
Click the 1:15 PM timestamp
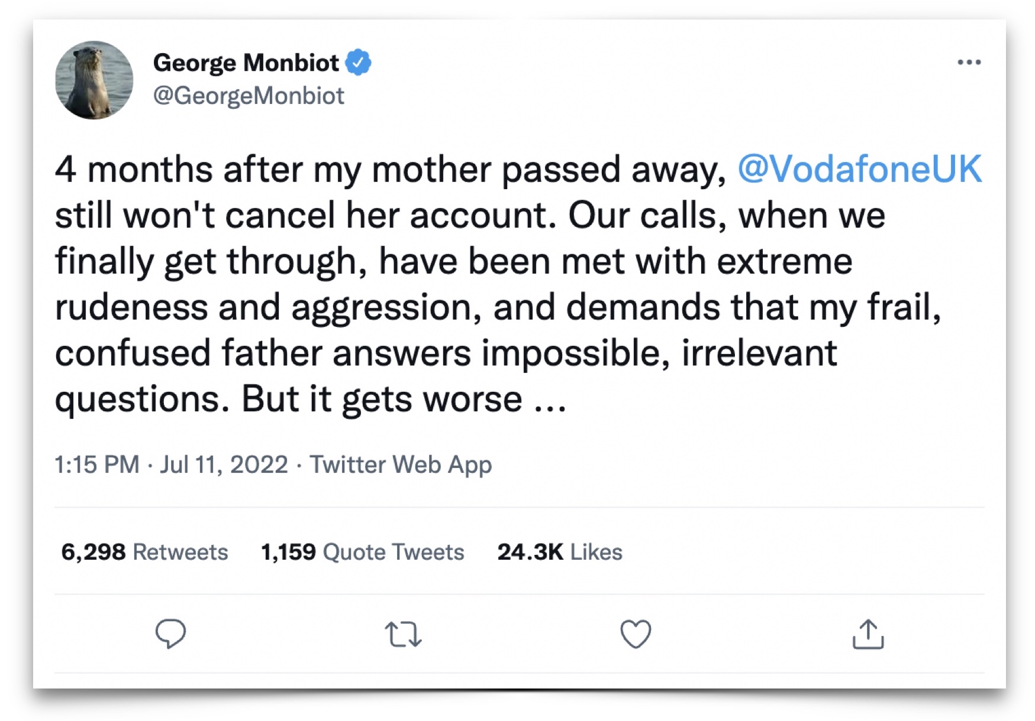pos(97,464)
